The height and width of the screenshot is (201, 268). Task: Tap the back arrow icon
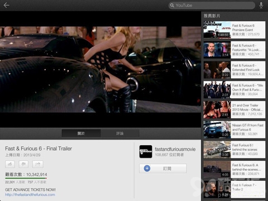(6, 5)
